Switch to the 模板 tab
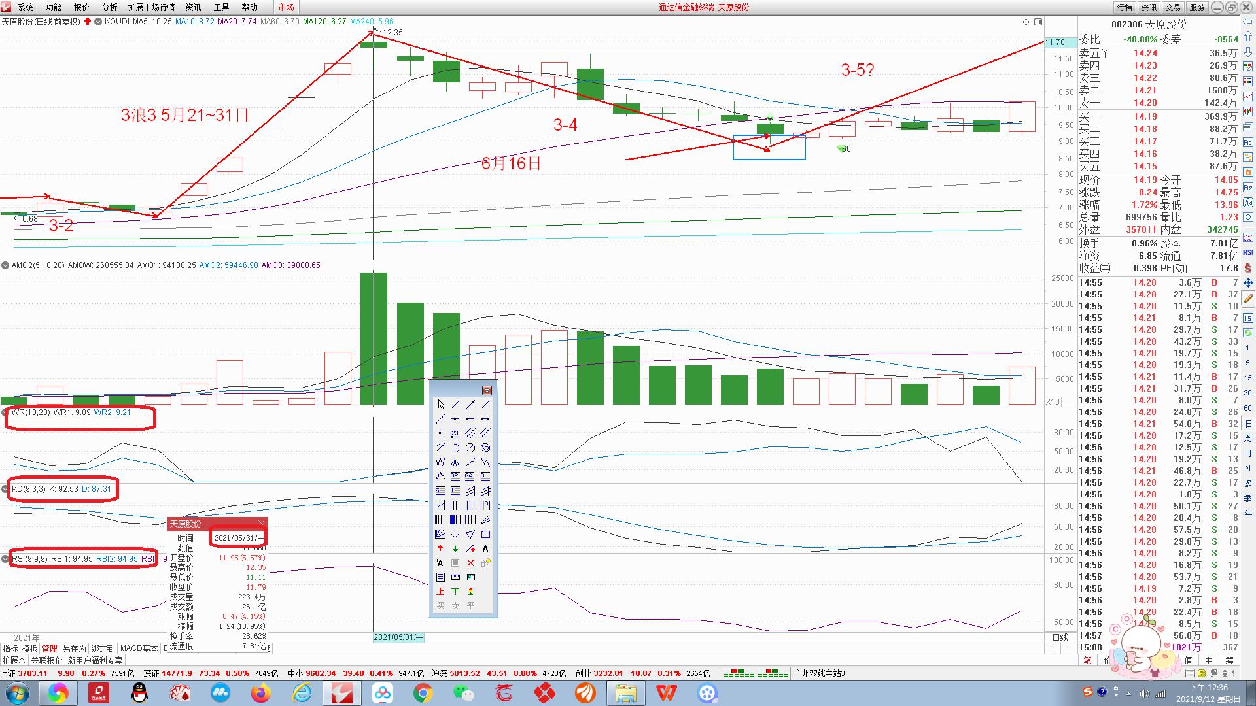The height and width of the screenshot is (706, 1256). pos(29,648)
